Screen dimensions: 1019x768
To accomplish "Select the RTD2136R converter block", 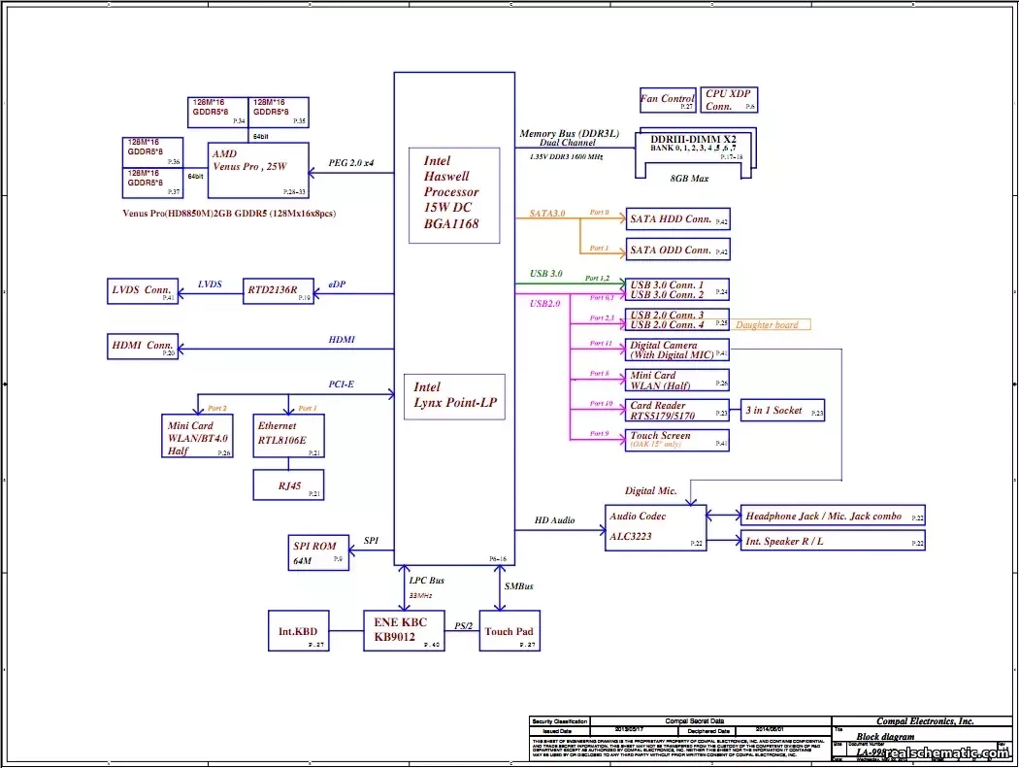I will coord(279,290).
